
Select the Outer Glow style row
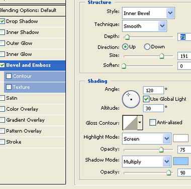click(33, 43)
